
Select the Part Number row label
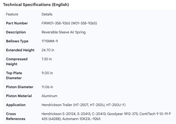pyautogui.click(x=17, y=23)
